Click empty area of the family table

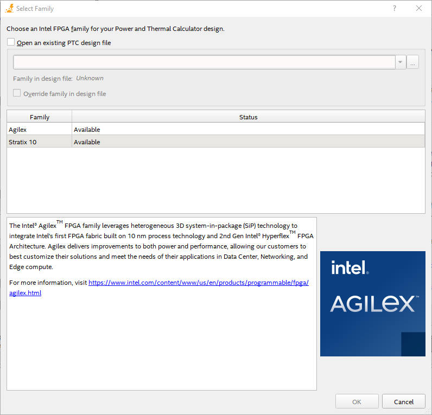click(215, 180)
